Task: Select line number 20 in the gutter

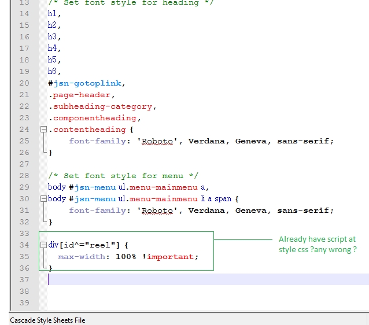Action: click(x=24, y=83)
